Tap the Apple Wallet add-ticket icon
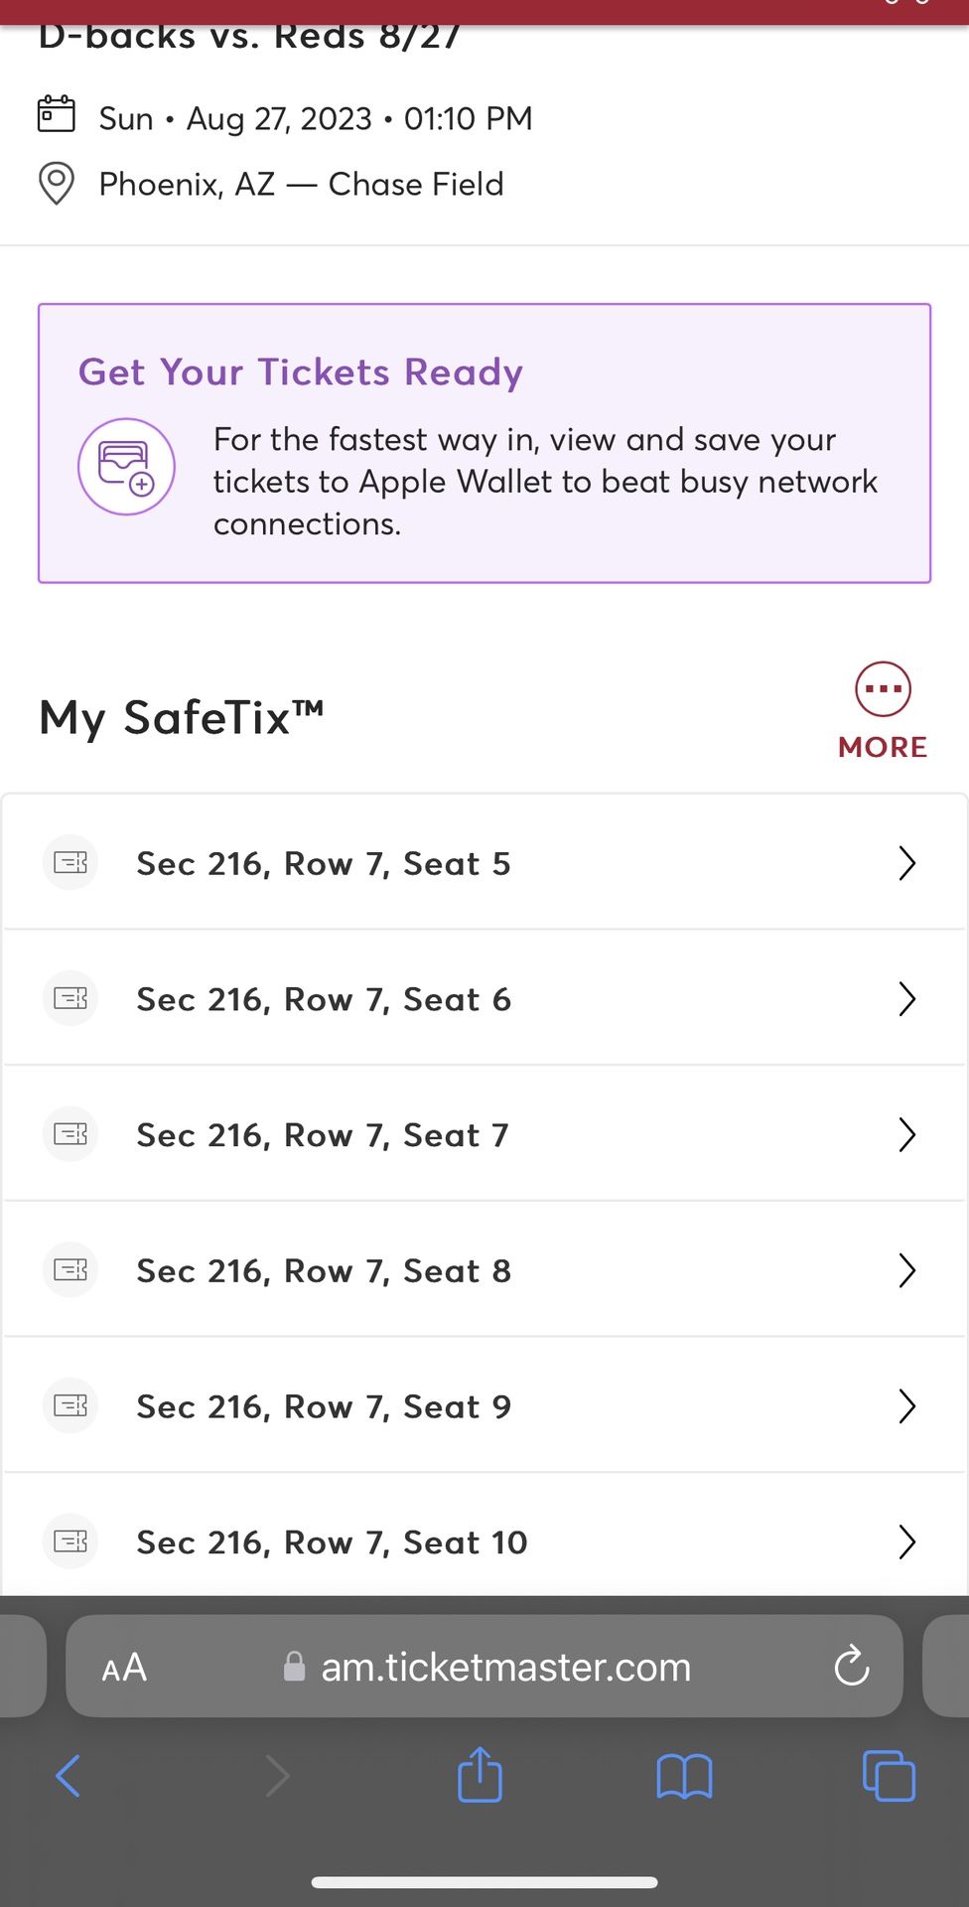Screen dimensions: 969x1907 [126, 467]
